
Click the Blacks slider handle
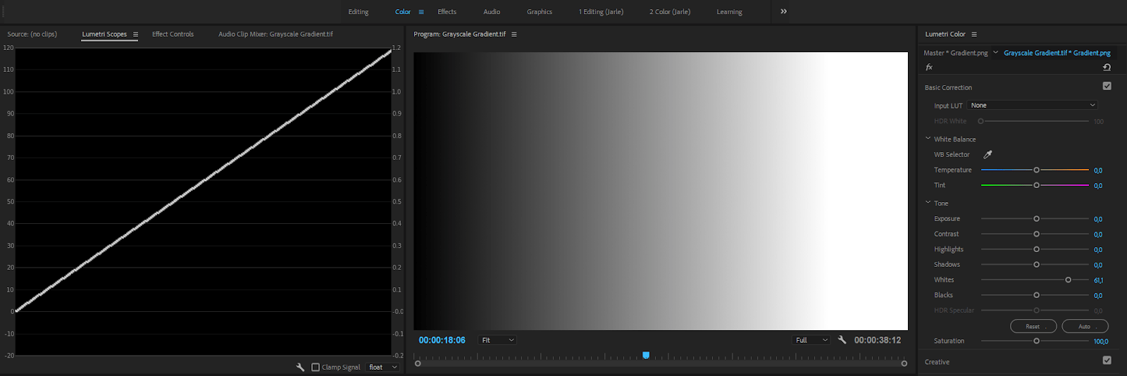(1036, 295)
